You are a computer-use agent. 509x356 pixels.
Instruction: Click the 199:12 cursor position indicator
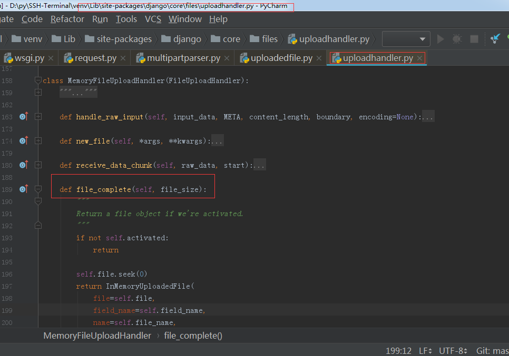[399, 351]
